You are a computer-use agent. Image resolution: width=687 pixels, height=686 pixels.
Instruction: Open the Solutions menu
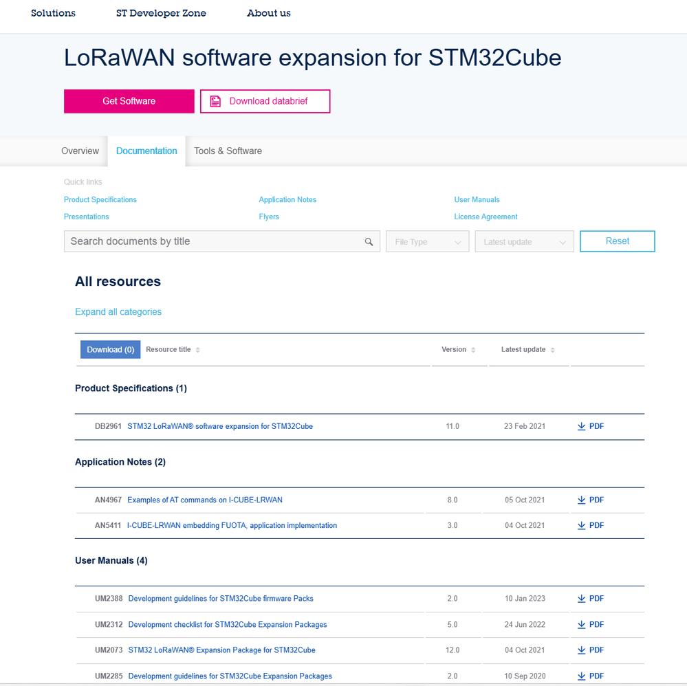click(53, 13)
